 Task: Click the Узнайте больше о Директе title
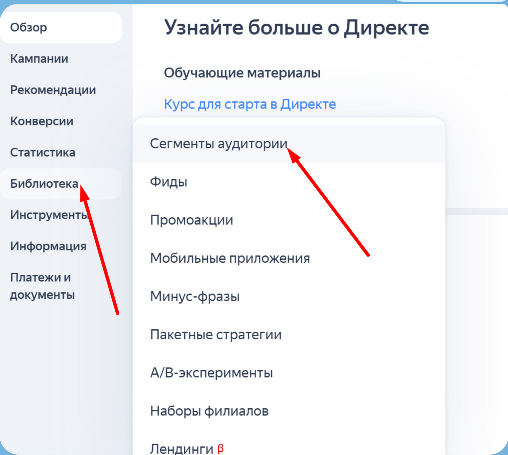point(297,27)
